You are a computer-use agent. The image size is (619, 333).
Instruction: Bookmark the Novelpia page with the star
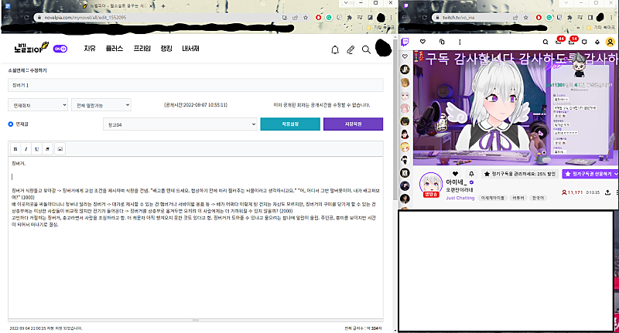click(306, 17)
